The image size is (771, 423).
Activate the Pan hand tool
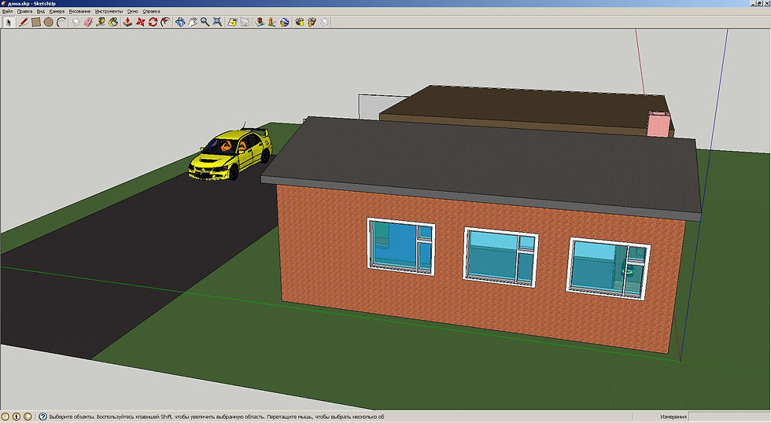192,22
